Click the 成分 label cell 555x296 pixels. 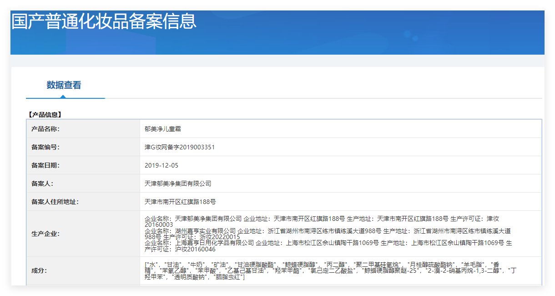tap(83, 270)
